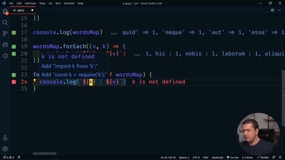Open the Selection menu
Screen dimensions: 285x160
(30, 3)
